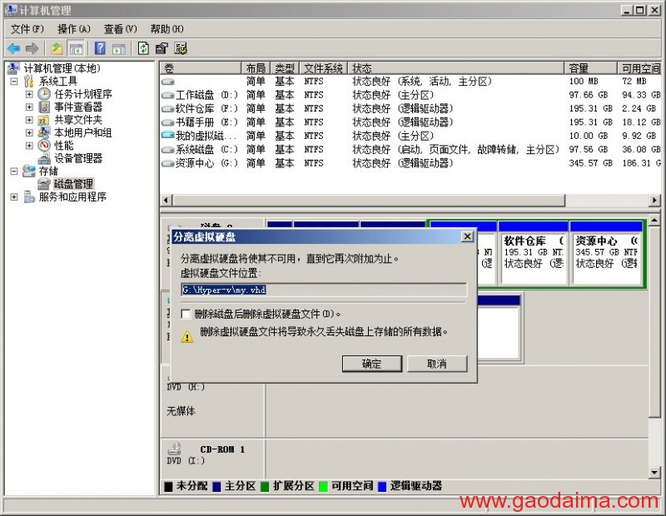Collapse the 存储 tree node

pos(14,171)
